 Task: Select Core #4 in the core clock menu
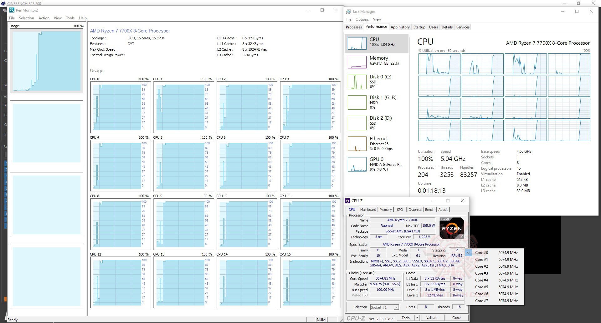pos(494,280)
